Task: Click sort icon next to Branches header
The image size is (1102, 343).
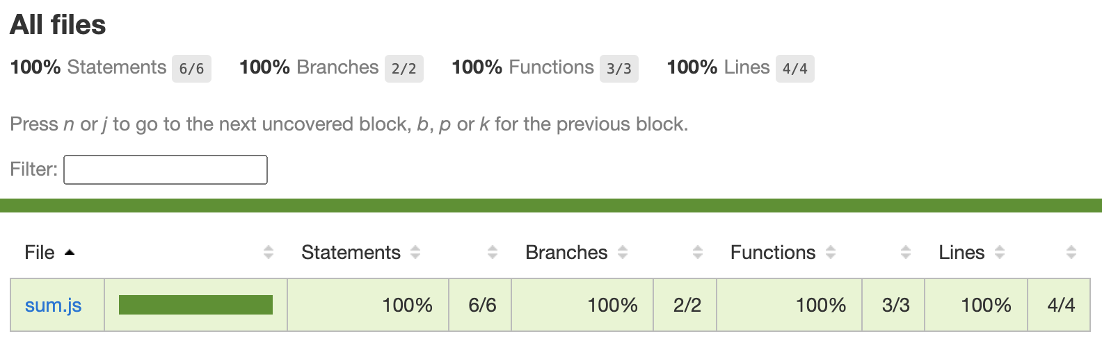Action: tap(623, 253)
